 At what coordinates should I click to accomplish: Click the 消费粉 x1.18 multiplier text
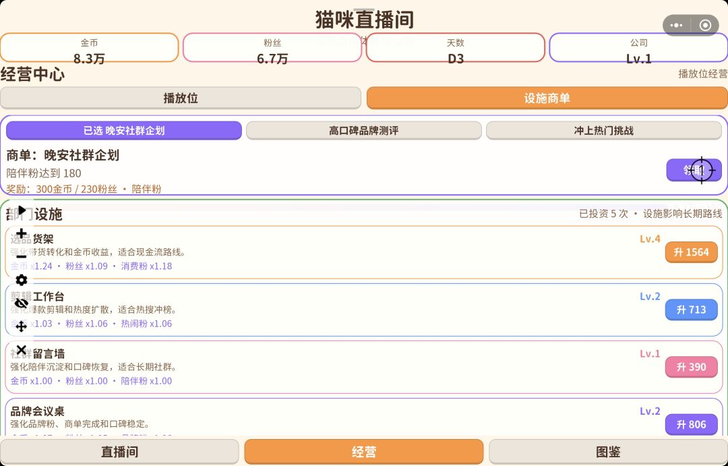pos(146,266)
